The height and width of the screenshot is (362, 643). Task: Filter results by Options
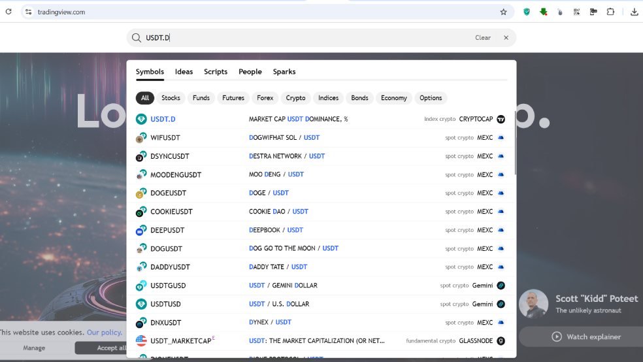[x=431, y=98]
